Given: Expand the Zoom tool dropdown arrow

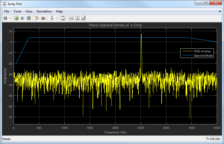Looking at the screenshot, I should 56,18.
